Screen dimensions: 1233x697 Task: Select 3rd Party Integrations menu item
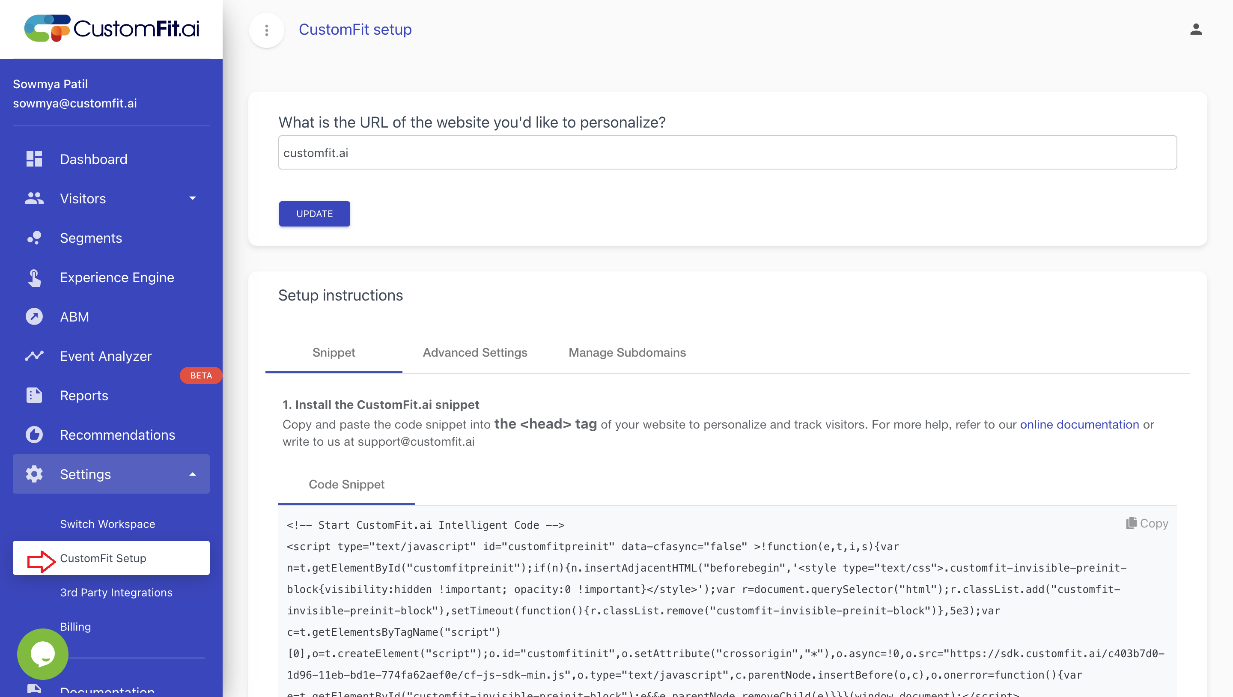point(116,593)
